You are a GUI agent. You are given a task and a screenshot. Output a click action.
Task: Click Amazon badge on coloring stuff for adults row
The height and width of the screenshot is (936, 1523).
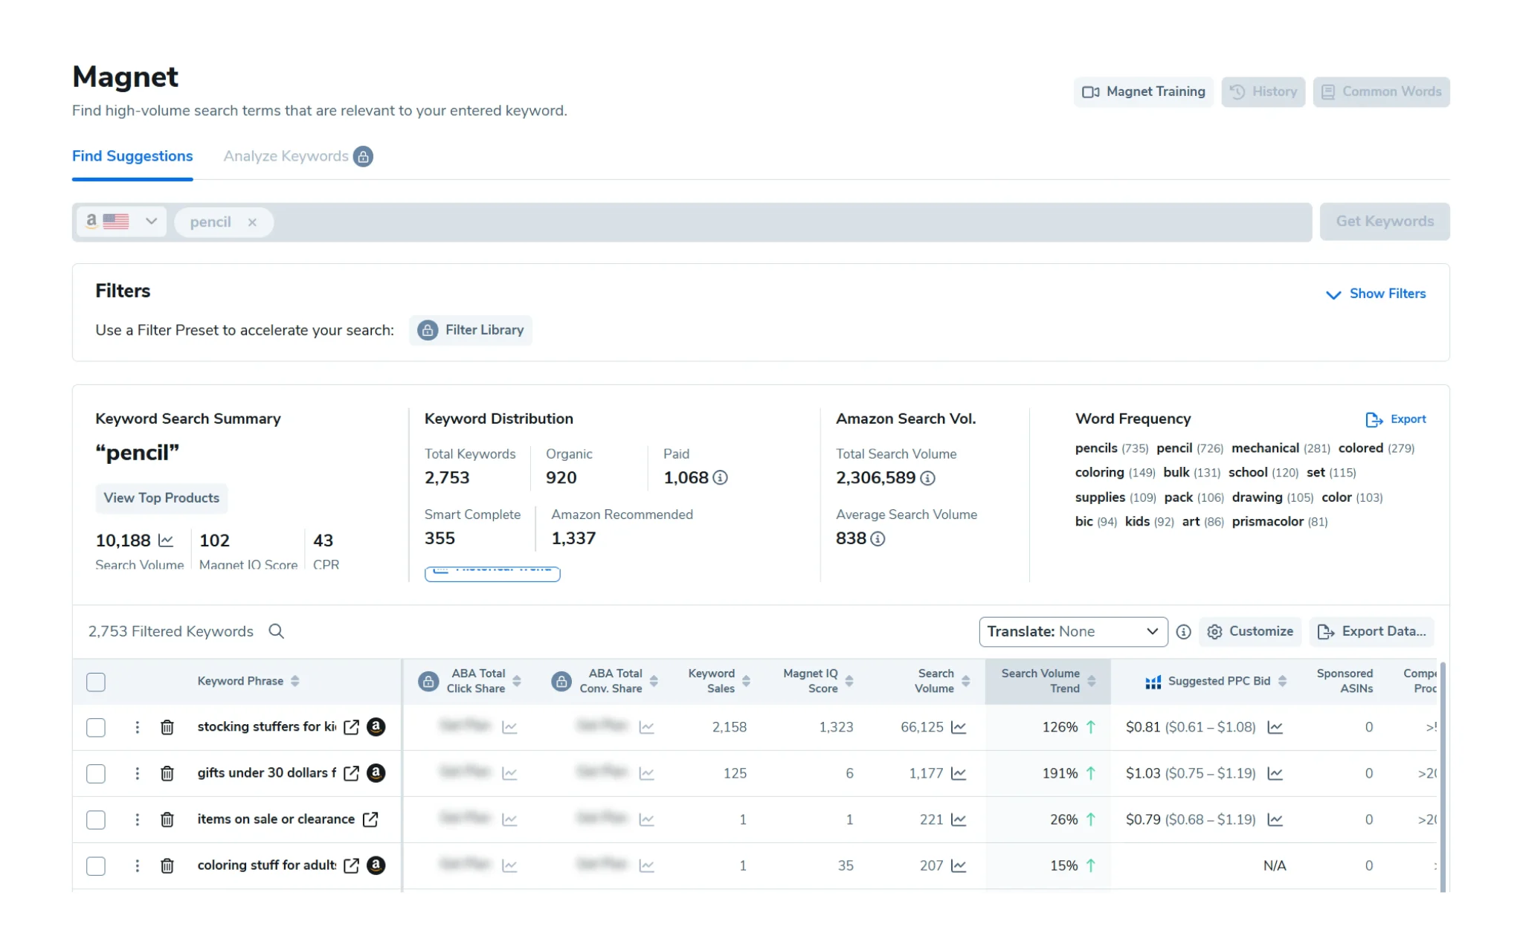pyautogui.click(x=376, y=865)
